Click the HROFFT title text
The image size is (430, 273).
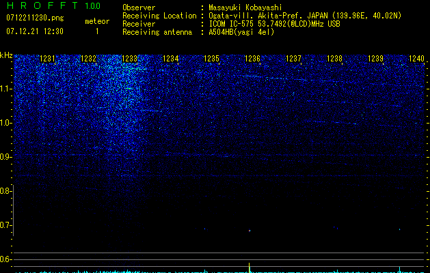point(42,5)
